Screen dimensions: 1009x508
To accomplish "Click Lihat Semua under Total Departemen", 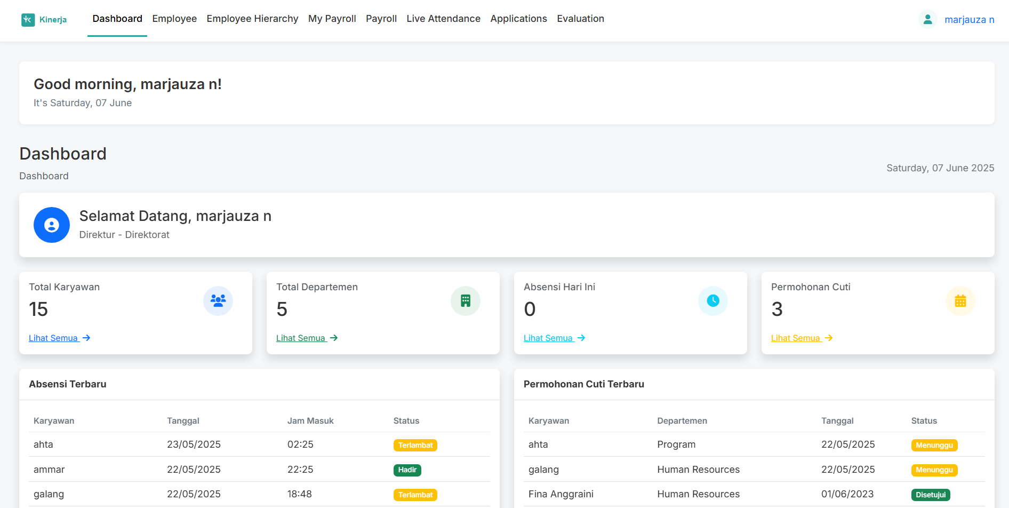I will click(301, 338).
